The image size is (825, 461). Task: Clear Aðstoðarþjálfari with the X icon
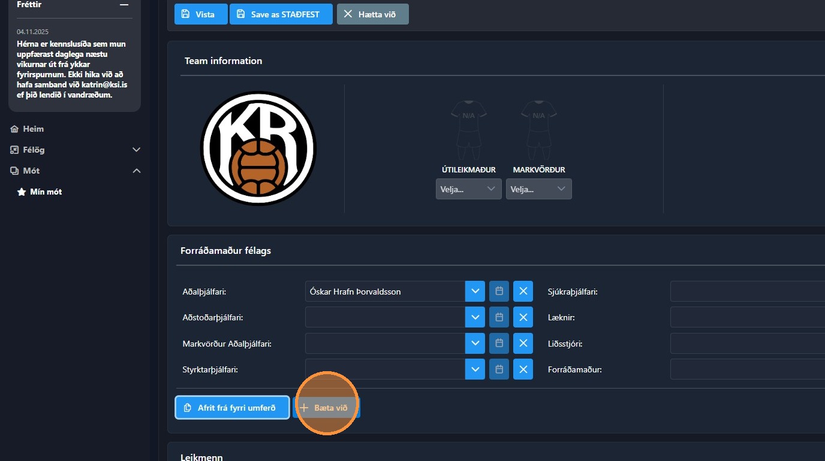click(x=523, y=317)
